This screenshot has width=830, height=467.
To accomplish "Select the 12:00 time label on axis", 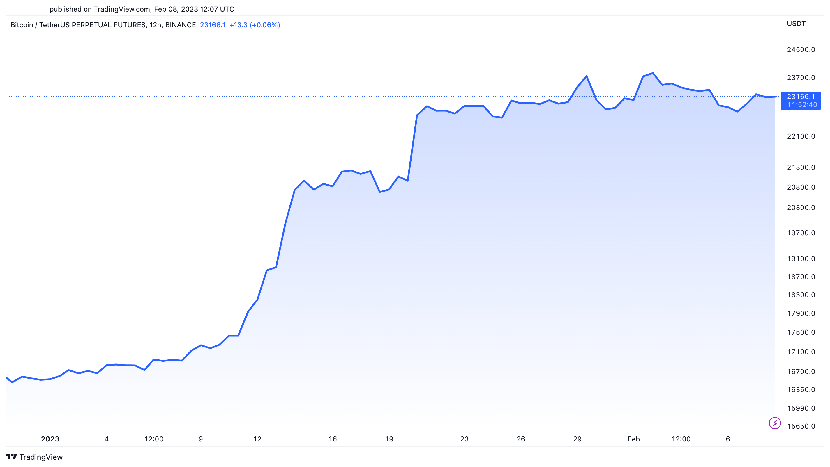I will [x=154, y=439].
